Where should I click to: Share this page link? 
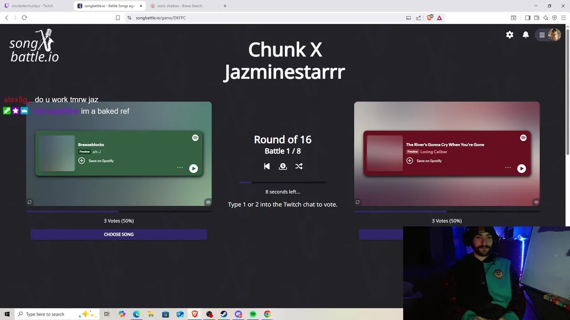419,18
